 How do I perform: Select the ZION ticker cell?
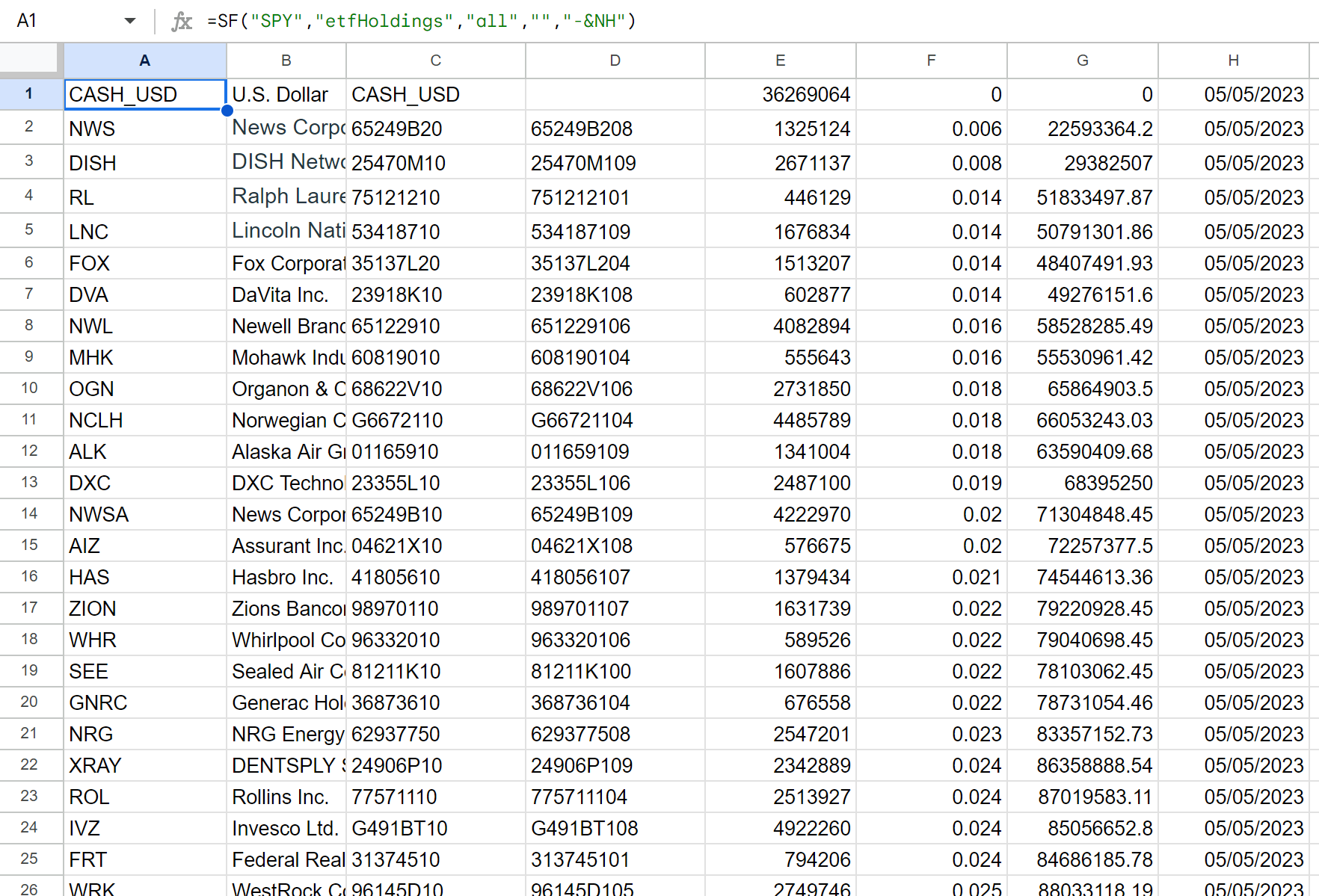click(145, 608)
